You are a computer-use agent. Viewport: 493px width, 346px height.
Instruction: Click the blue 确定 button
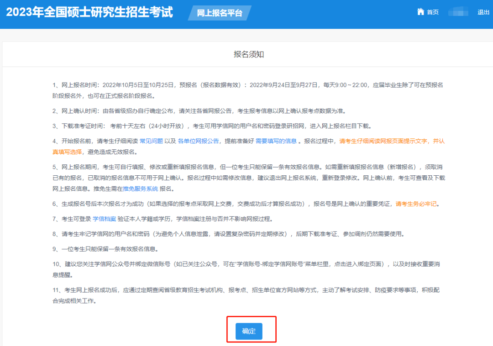click(x=249, y=331)
